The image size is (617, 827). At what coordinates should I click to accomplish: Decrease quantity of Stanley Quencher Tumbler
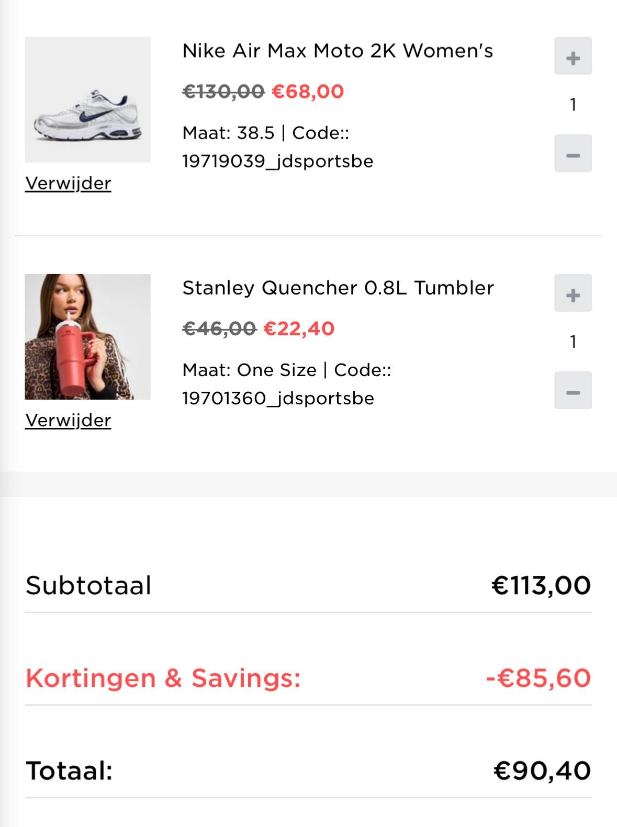point(573,390)
